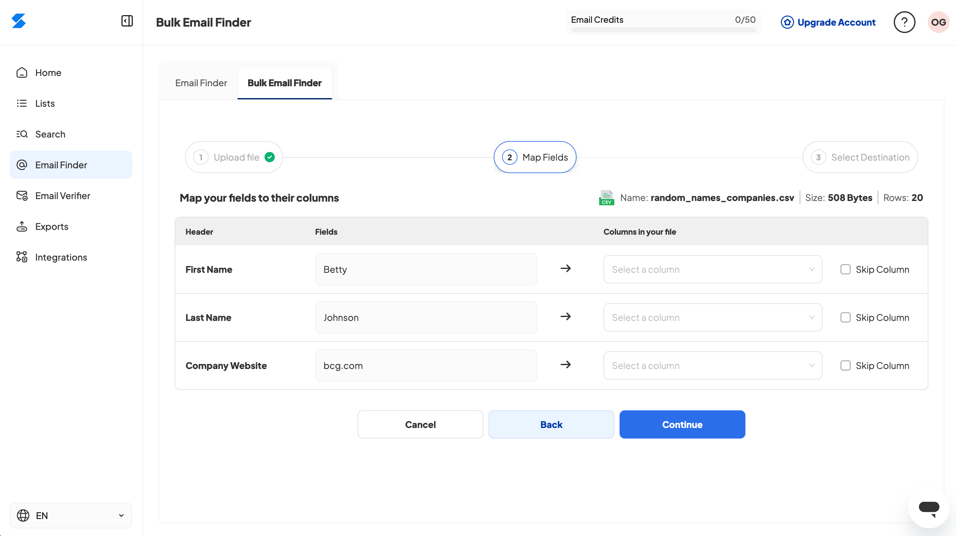This screenshot has width=956, height=536.
Task: Open Email Verifier from sidebar
Action: 62,196
